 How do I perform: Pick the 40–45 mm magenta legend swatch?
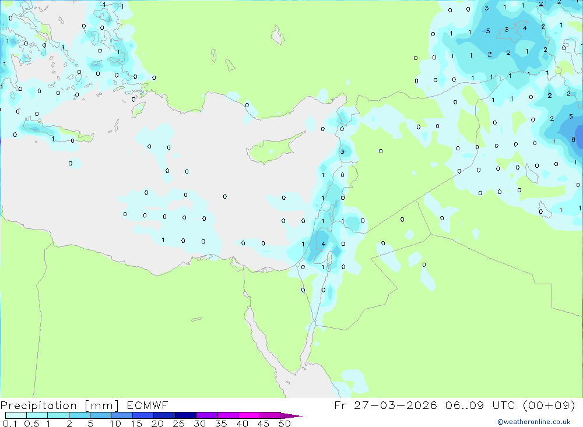(x=249, y=415)
